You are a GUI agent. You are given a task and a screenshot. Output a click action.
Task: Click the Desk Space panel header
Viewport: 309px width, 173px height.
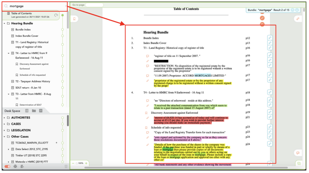click(x=12, y=111)
